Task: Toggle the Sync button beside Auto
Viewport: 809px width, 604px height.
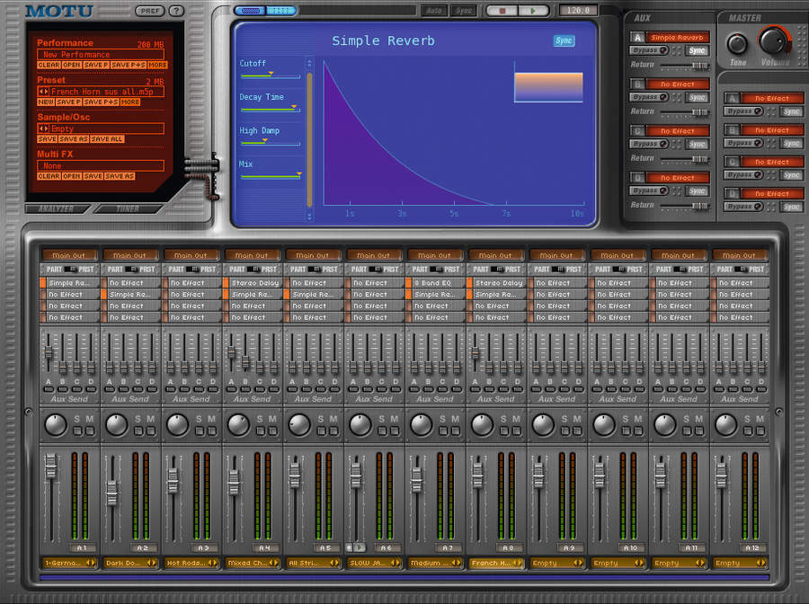Action: tap(463, 11)
